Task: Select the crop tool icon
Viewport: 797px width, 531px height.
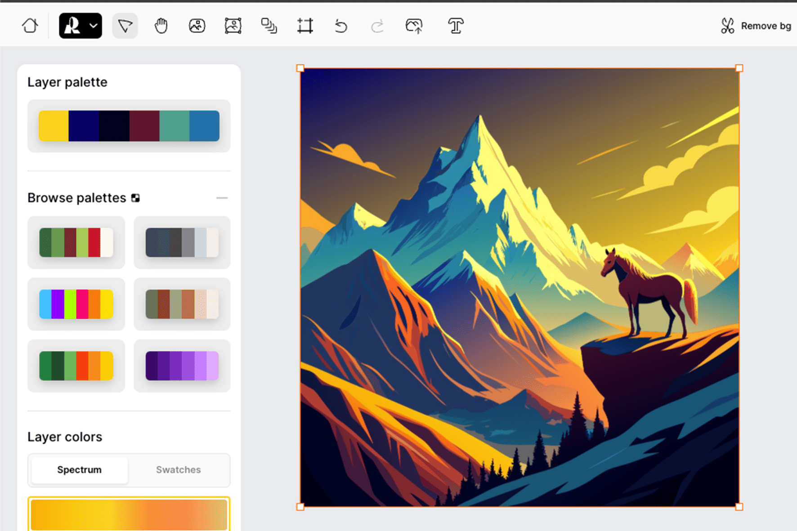Action: point(305,26)
